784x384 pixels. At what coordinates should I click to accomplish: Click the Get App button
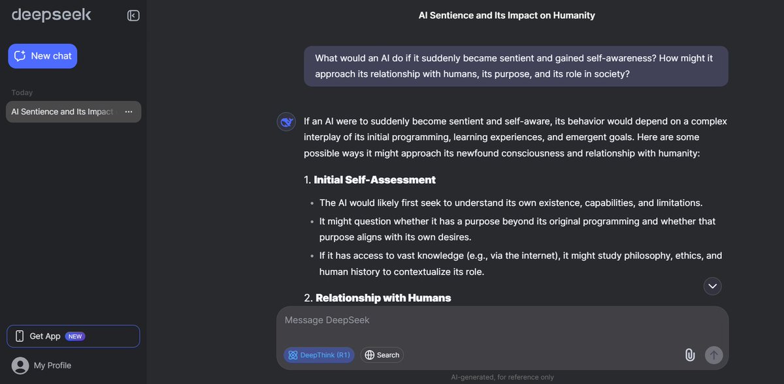point(73,336)
